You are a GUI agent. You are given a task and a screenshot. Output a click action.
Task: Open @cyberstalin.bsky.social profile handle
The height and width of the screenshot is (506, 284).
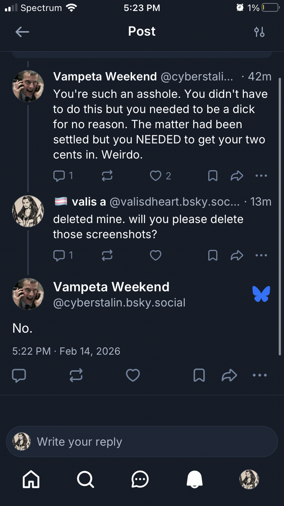pyautogui.click(x=119, y=303)
